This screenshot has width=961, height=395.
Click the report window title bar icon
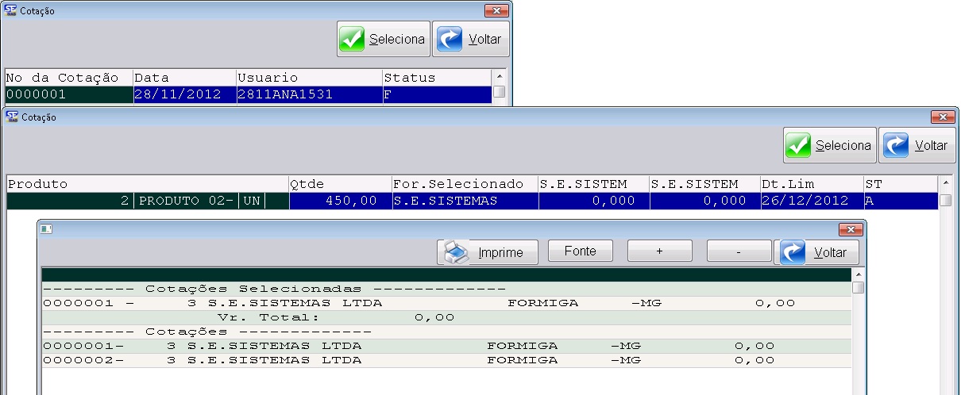(47, 230)
